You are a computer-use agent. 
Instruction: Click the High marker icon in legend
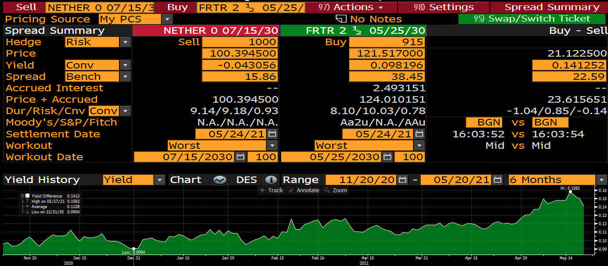(x=27, y=201)
